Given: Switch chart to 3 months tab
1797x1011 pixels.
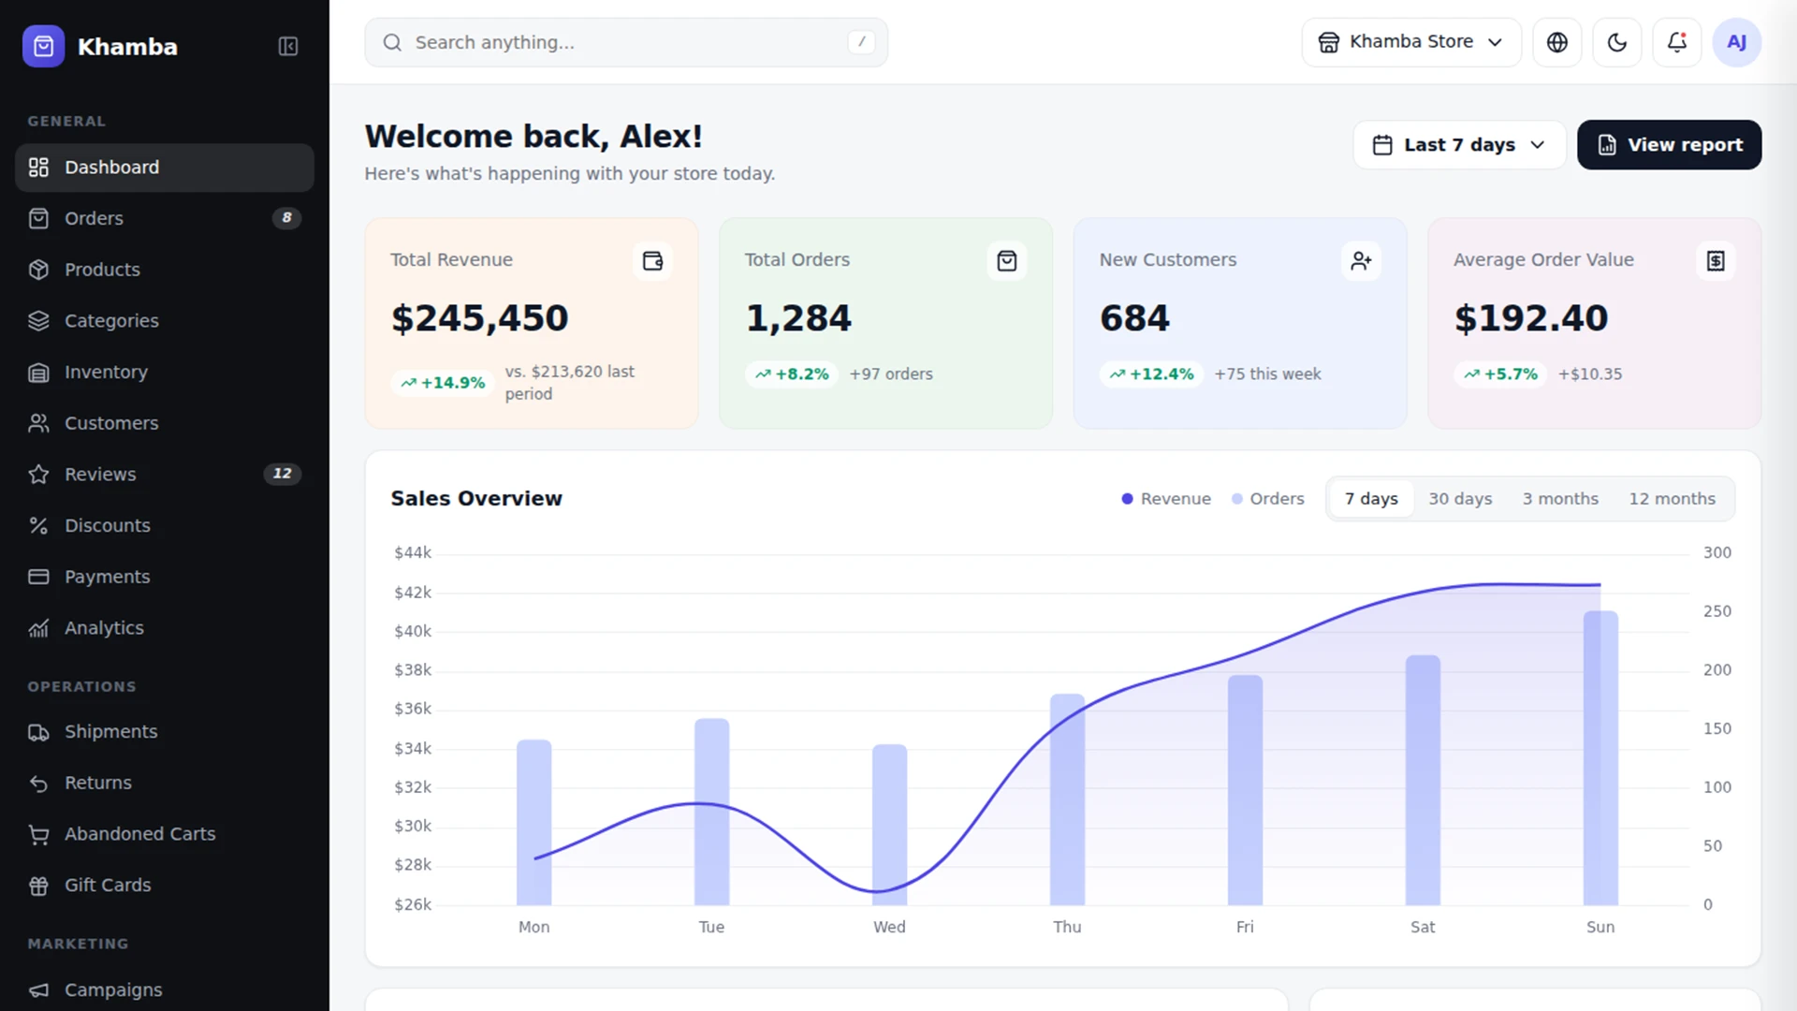Looking at the screenshot, I should tap(1560, 499).
